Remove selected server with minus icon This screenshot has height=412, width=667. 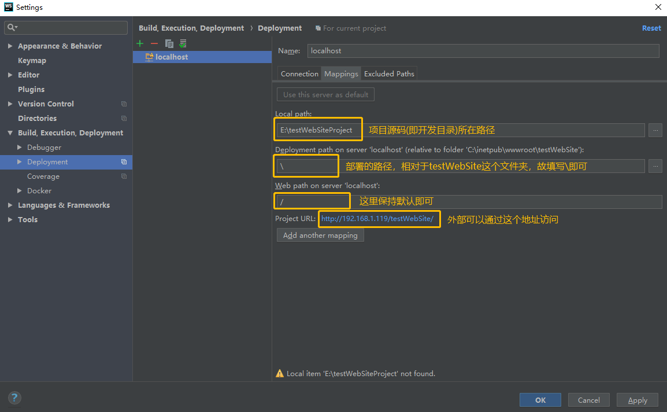154,43
